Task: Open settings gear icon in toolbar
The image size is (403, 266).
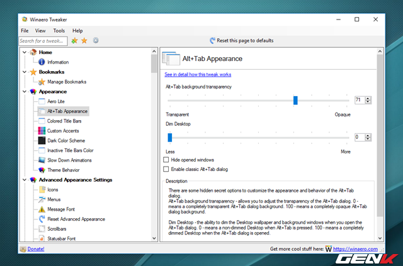Action: pos(96,40)
